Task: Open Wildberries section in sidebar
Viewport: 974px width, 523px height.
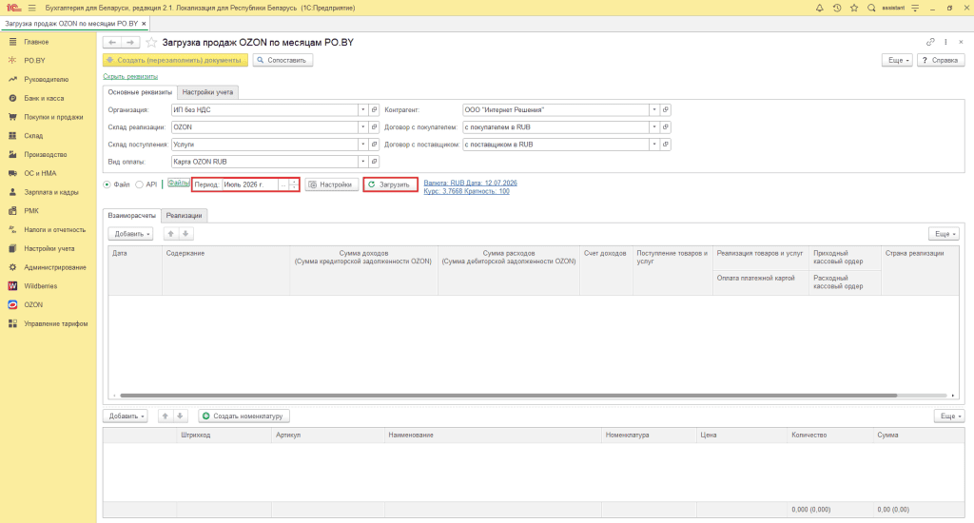Action: 40,286
